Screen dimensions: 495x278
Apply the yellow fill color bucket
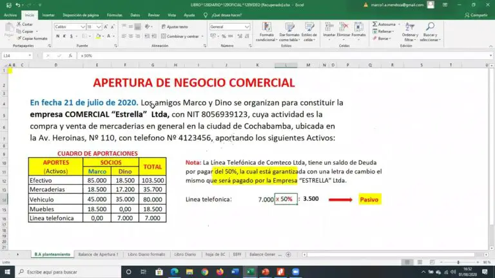tap(98, 36)
